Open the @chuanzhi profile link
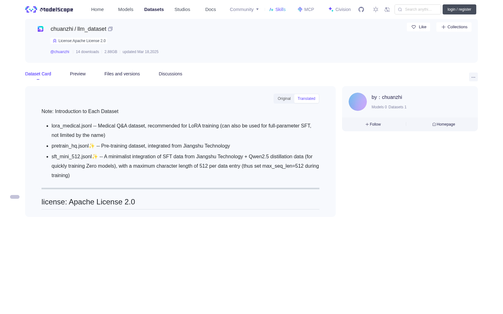 click(x=60, y=52)
